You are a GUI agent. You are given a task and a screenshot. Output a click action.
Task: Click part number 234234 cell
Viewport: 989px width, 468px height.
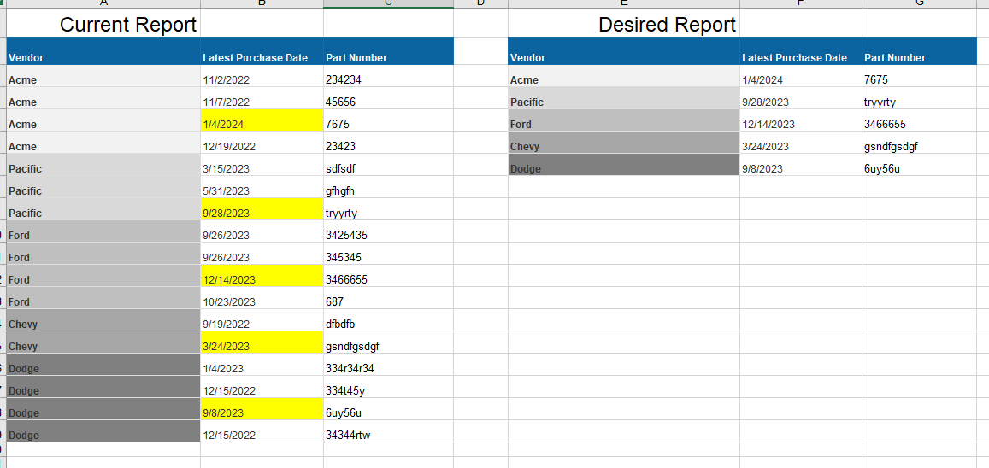[389, 76]
